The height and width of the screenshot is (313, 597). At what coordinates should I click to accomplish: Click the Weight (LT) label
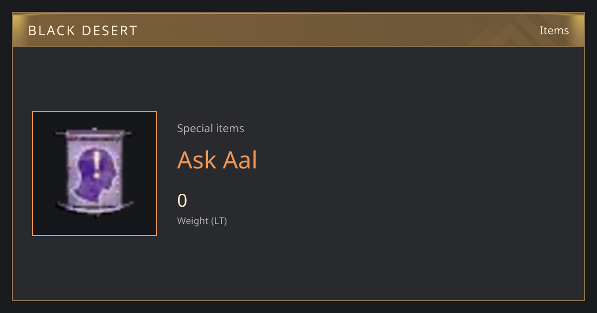coord(202,221)
